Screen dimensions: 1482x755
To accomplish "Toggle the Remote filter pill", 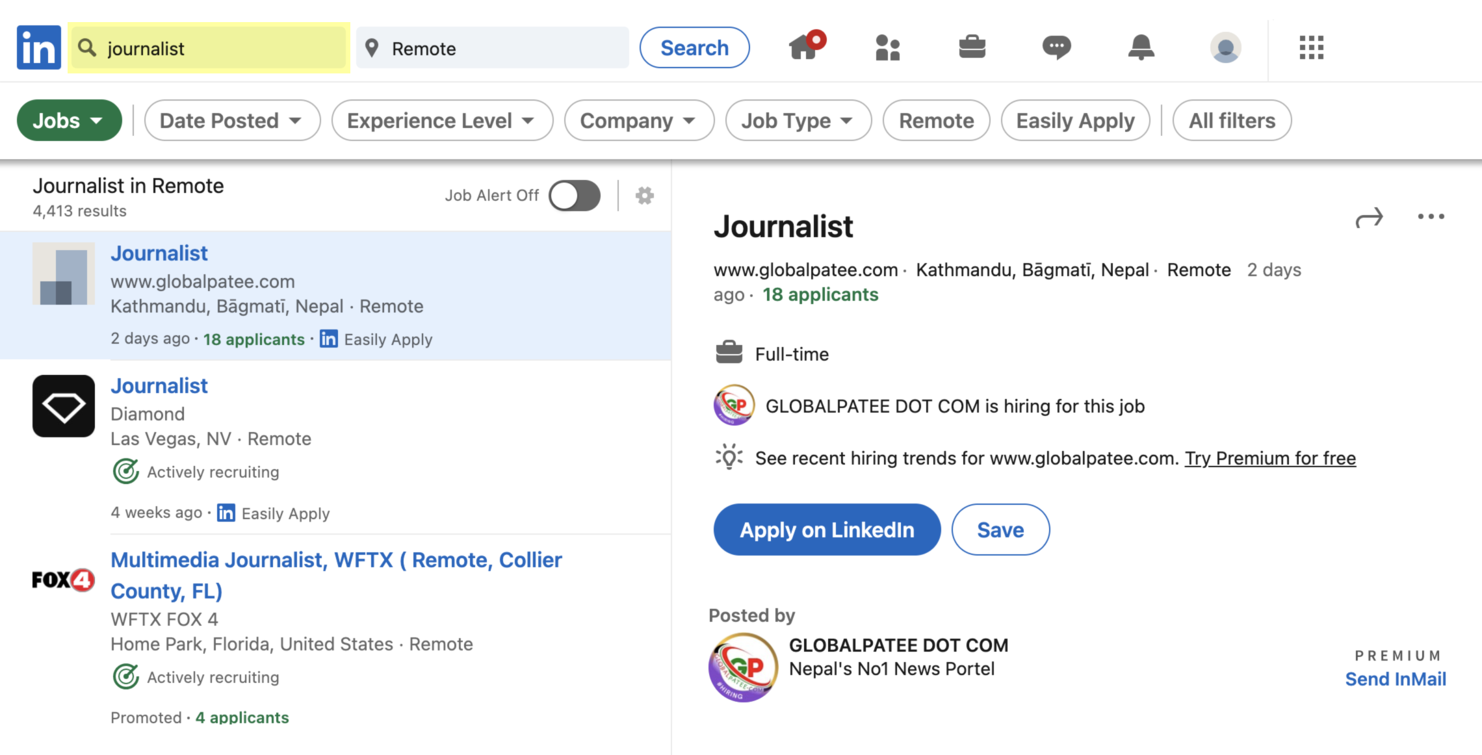I will (936, 120).
